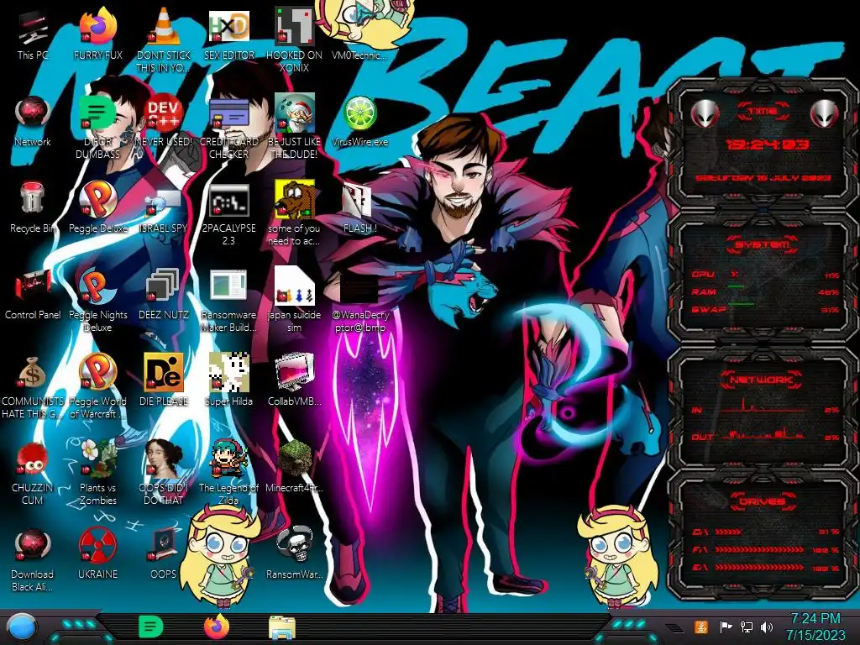Launch Peggle World of Warcraft shortcut
The image size is (860, 645).
click(x=97, y=385)
